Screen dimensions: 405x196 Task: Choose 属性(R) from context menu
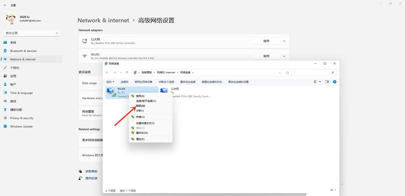click(151, 139)
